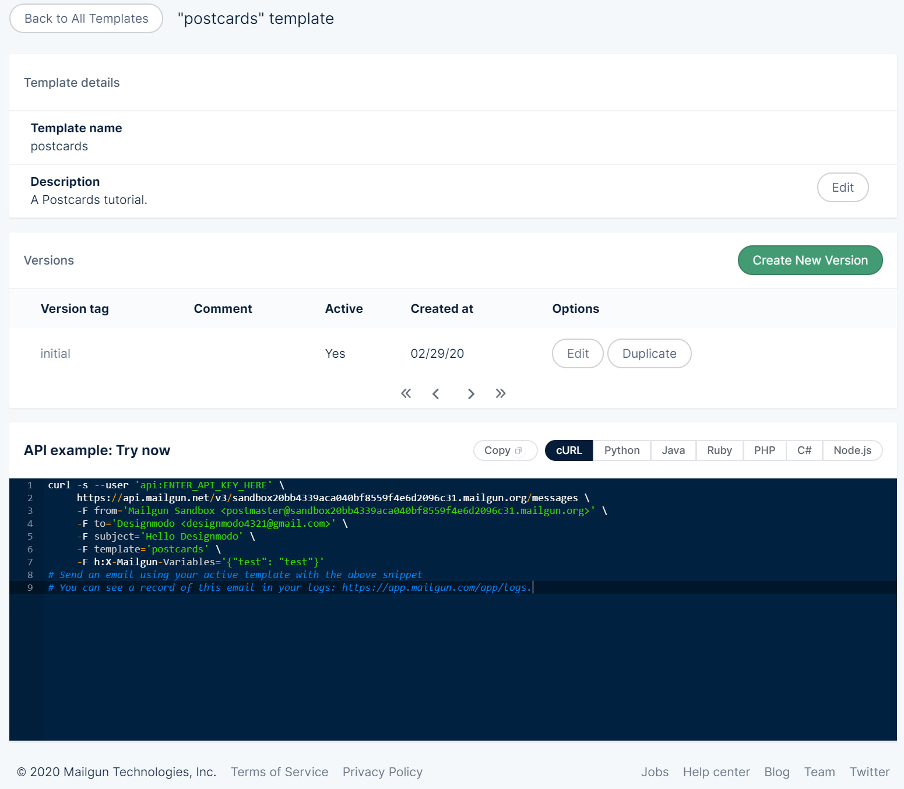Click the 'Version tag' column header
This screenshot has width=904, height=789.
75,309
